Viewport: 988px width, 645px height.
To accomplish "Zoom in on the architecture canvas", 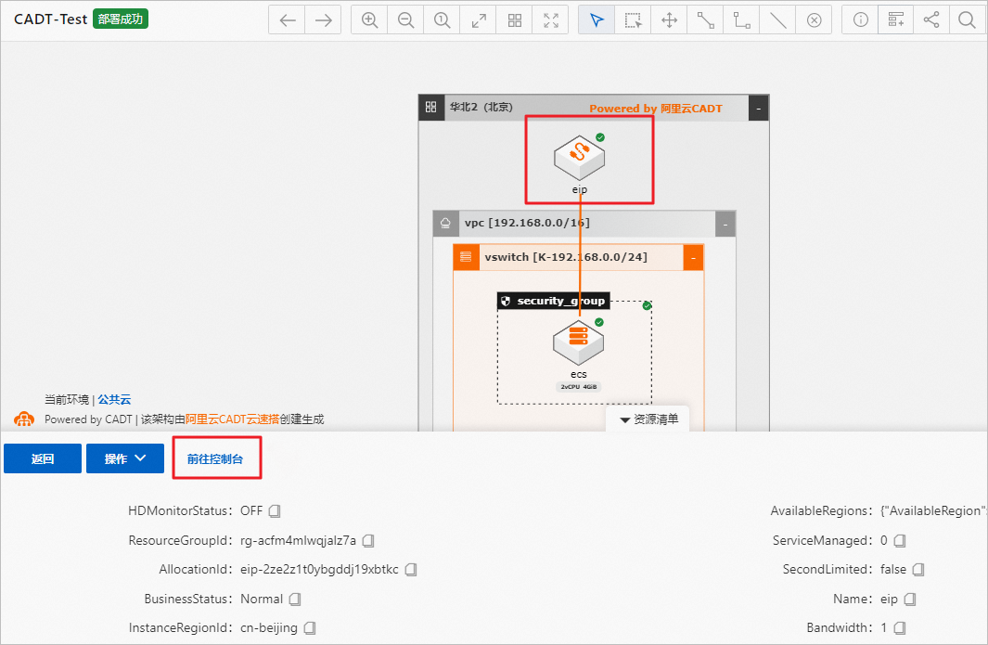I will [370, 20].
